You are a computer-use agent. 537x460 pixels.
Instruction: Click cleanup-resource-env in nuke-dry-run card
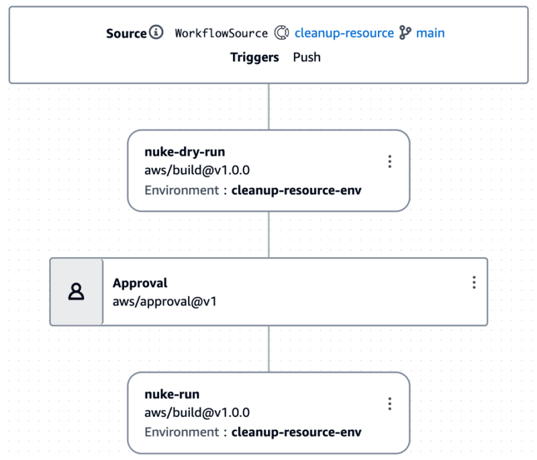pyautogui.click(x=297, y=190)
